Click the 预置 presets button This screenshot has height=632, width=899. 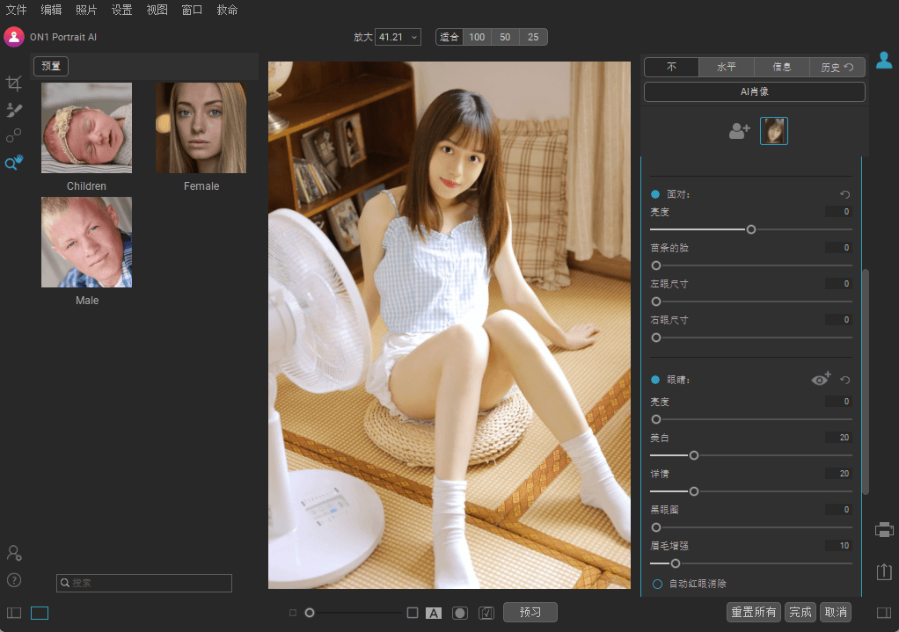tap(51, 66)
